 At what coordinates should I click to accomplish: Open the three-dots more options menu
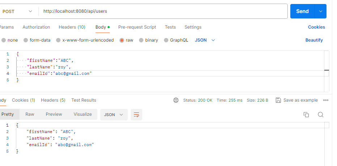[326, 100]
